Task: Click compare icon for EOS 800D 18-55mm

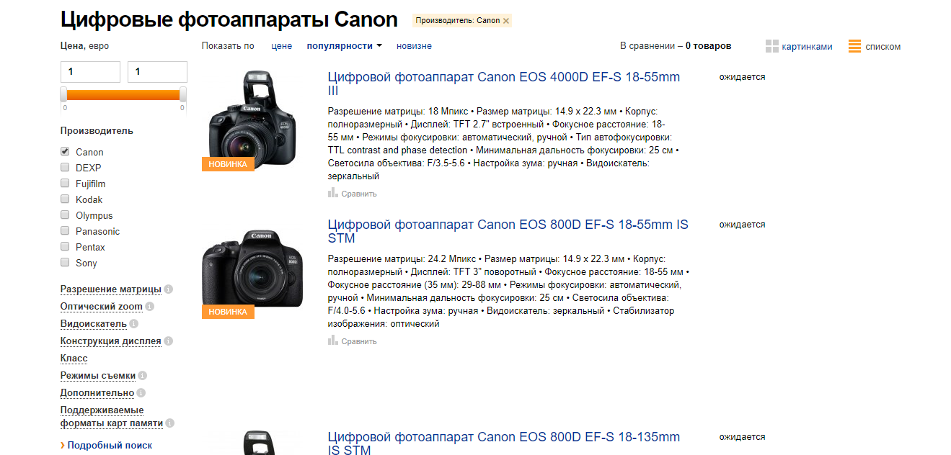Action: (333, 341)
